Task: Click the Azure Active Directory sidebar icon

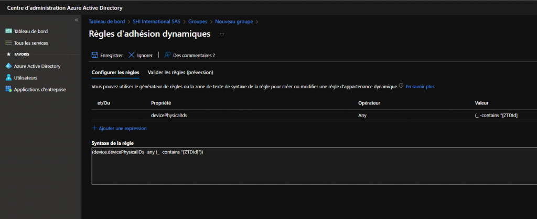Action: 8,66
